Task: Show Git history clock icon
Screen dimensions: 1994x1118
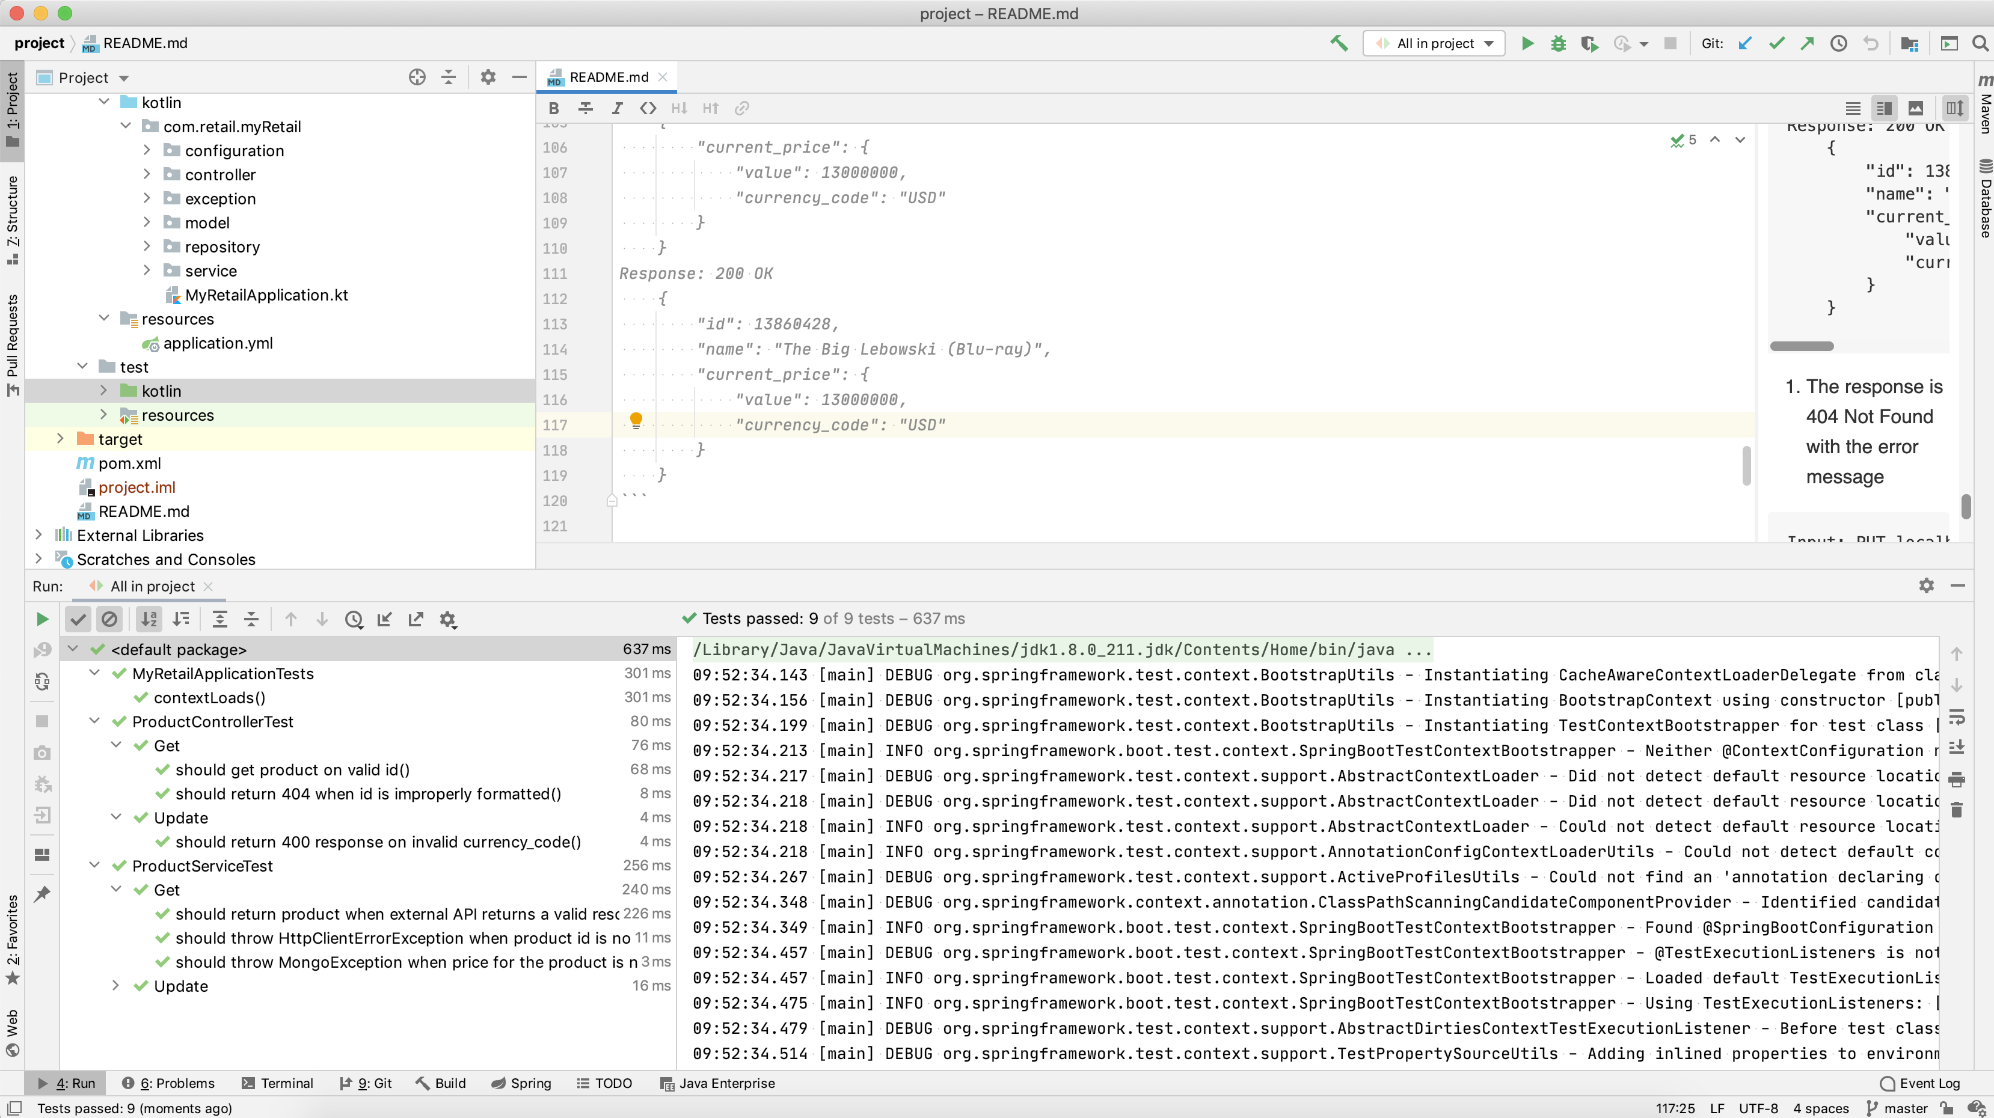Action: tap(1838, 43)
